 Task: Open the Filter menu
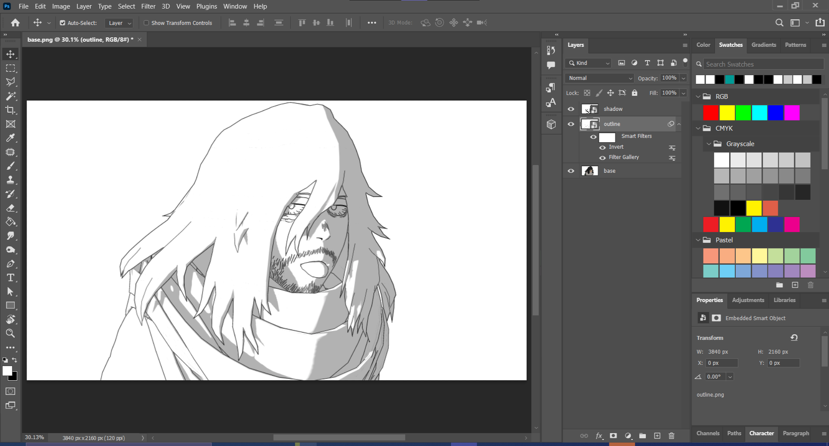click(x=148, y=6)
